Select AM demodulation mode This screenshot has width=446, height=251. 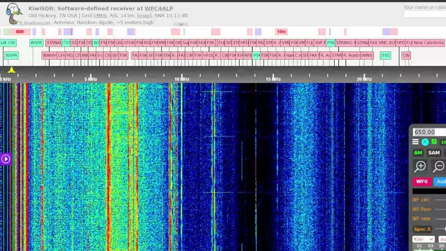click(x=418, y=153)
